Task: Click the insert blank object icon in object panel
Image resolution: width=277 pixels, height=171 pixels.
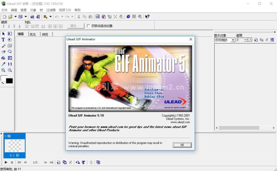Action: [x=256, y=40]
